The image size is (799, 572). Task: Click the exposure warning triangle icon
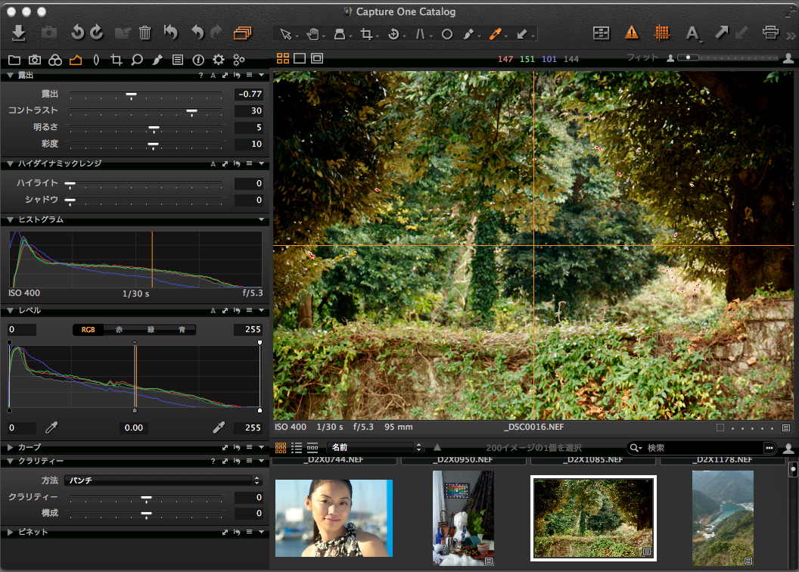(x=631, y=33)
